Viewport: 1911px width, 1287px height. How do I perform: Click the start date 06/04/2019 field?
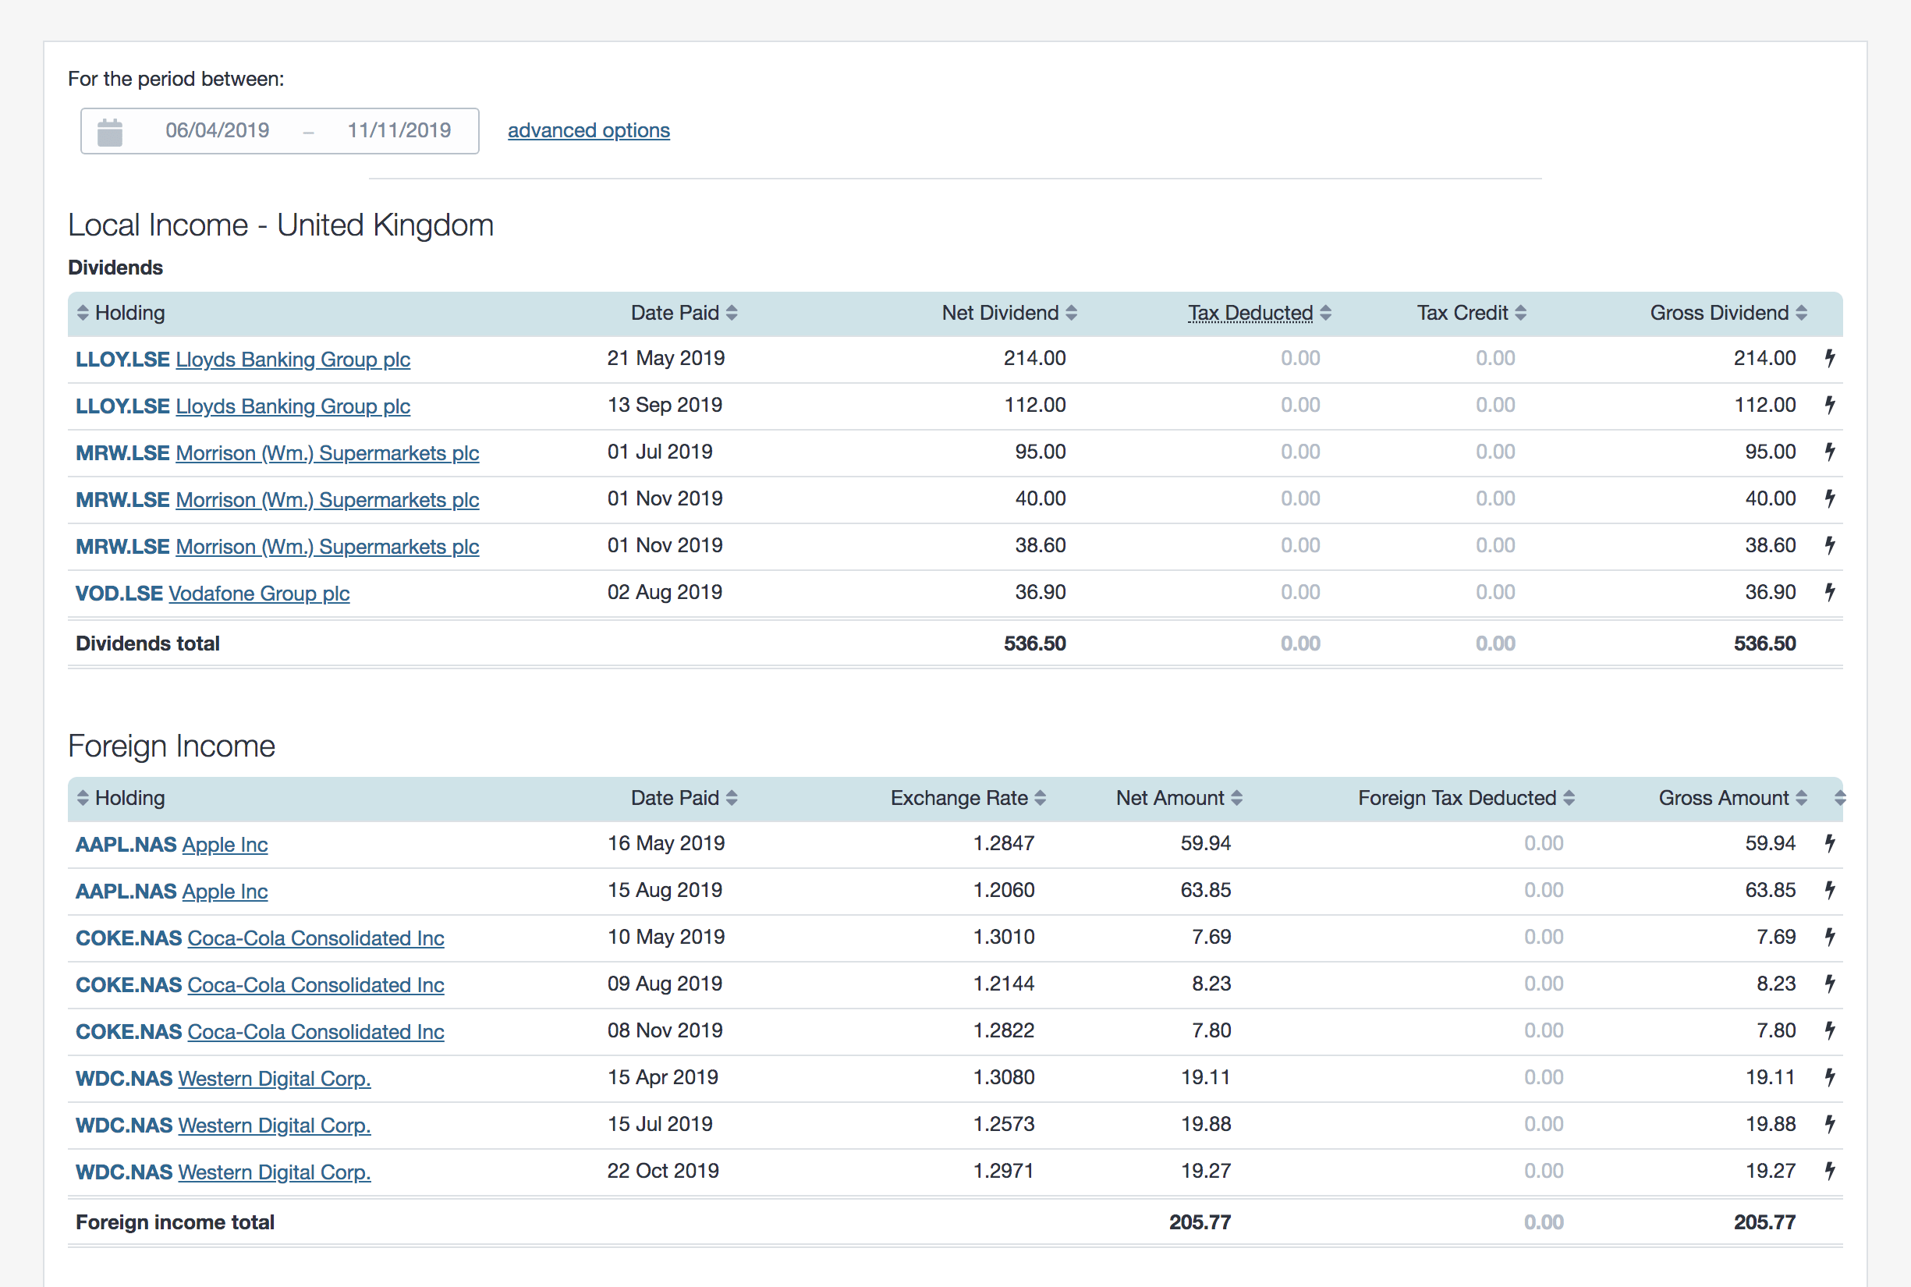click(218, 130)
